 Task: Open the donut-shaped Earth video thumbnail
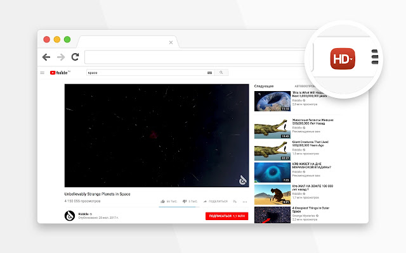tap(272, 101)
